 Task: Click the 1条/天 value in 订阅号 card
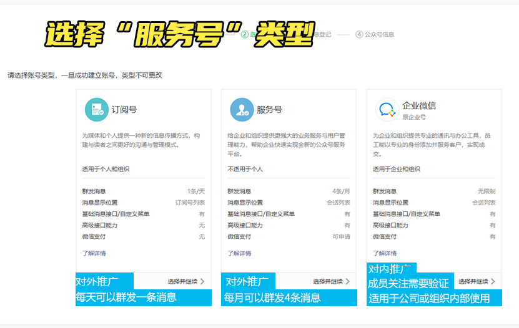tap(196, 191)
